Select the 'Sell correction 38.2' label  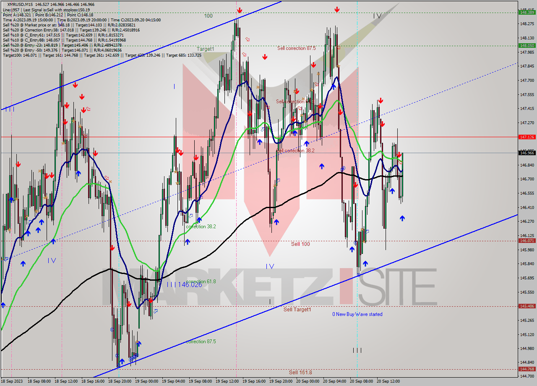[x=295, y=150]
